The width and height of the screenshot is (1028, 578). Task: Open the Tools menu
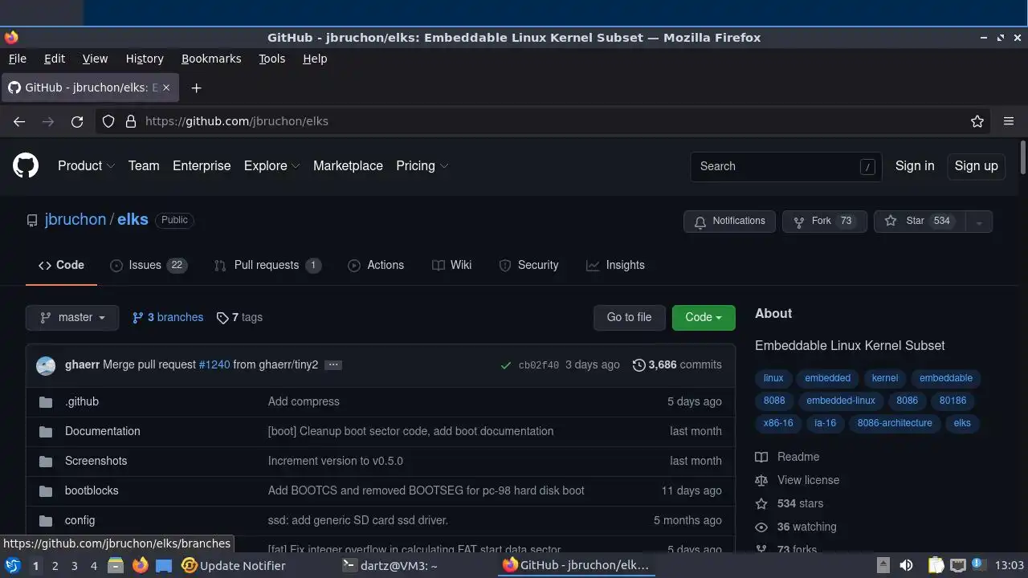271,59
